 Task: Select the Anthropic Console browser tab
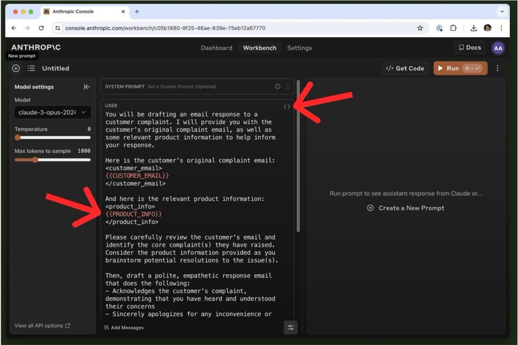coord(84,11)
